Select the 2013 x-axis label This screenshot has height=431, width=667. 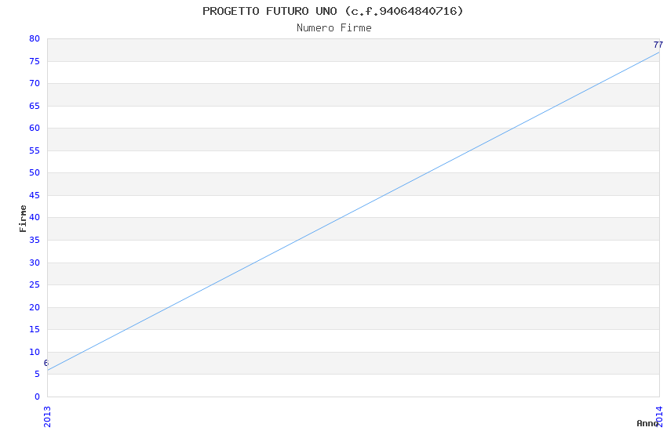(x=47, y=417)
